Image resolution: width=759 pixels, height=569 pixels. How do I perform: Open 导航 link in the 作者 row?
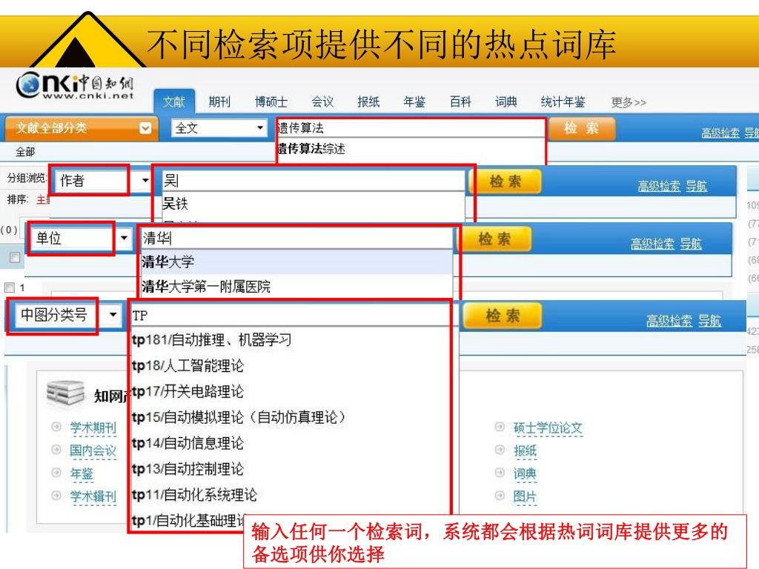click(x=697, y=186)
